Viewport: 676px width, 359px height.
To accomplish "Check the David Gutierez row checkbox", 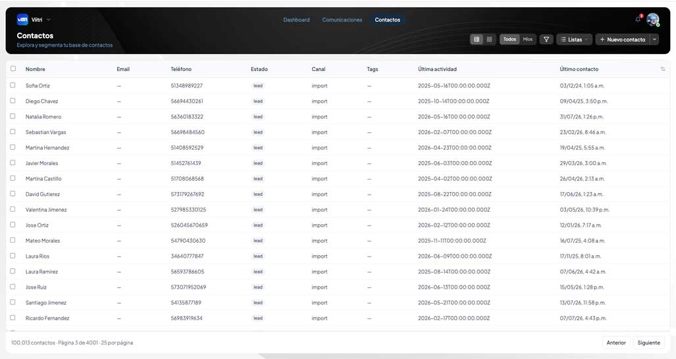I will point(13,194).
